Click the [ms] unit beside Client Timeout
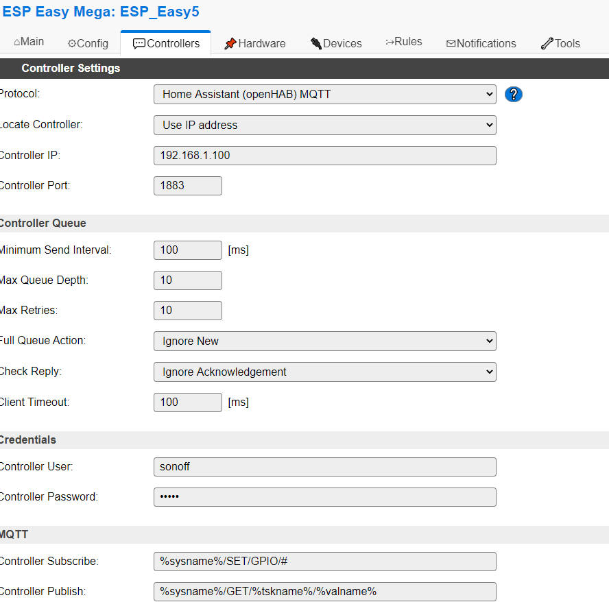Viewport: 609px width, 602px height. click(x=239, y=402)
